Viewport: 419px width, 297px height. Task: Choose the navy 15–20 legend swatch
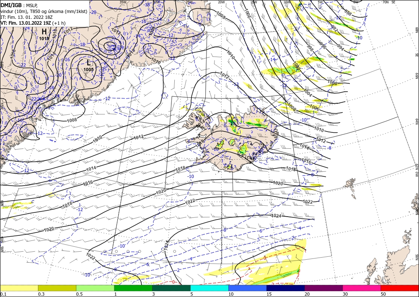pos(286,288)
